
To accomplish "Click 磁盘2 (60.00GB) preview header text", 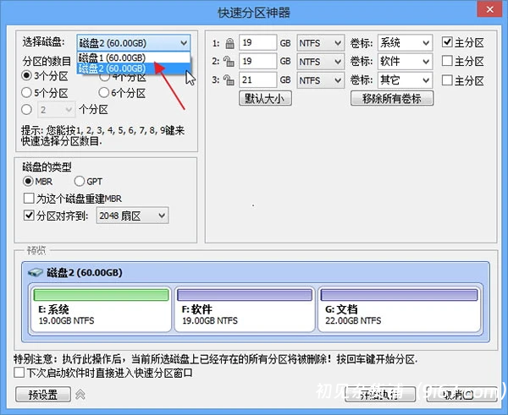I will coord(85,272).
